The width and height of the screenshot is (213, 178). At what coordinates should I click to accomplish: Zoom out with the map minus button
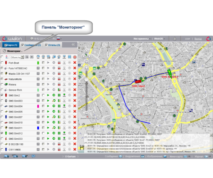click(x=87, y=113)
